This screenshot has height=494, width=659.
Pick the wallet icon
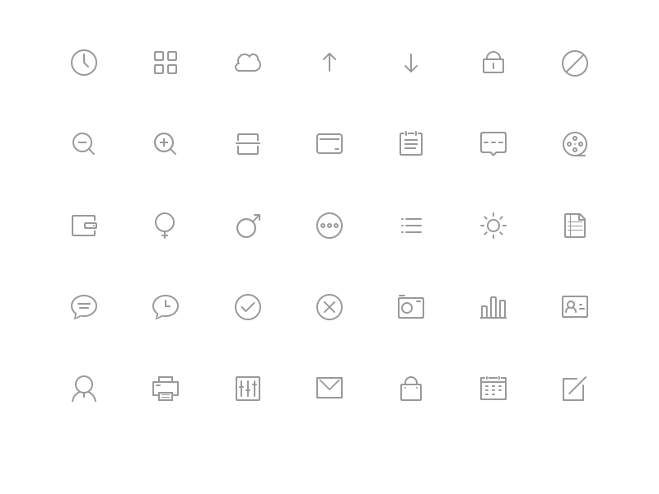(x=85, y=226)
